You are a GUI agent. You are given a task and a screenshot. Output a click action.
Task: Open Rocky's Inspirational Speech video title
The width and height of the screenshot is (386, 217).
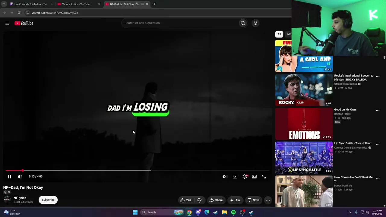(x=354, y=77)
